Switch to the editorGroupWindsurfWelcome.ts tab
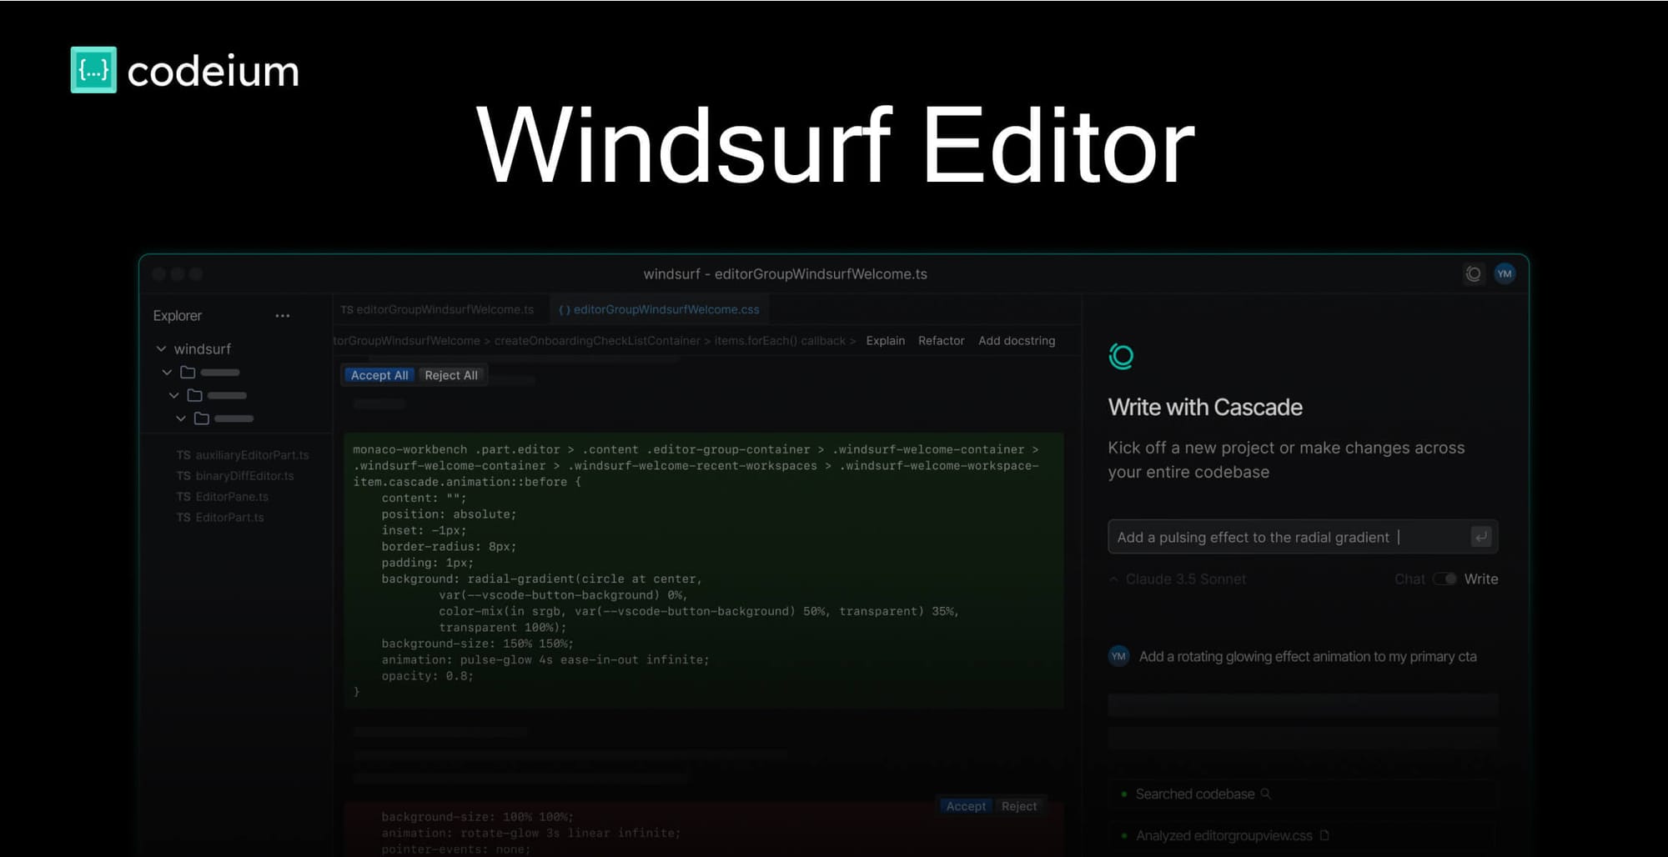The image size is (1668, 857). pos(438,308)
